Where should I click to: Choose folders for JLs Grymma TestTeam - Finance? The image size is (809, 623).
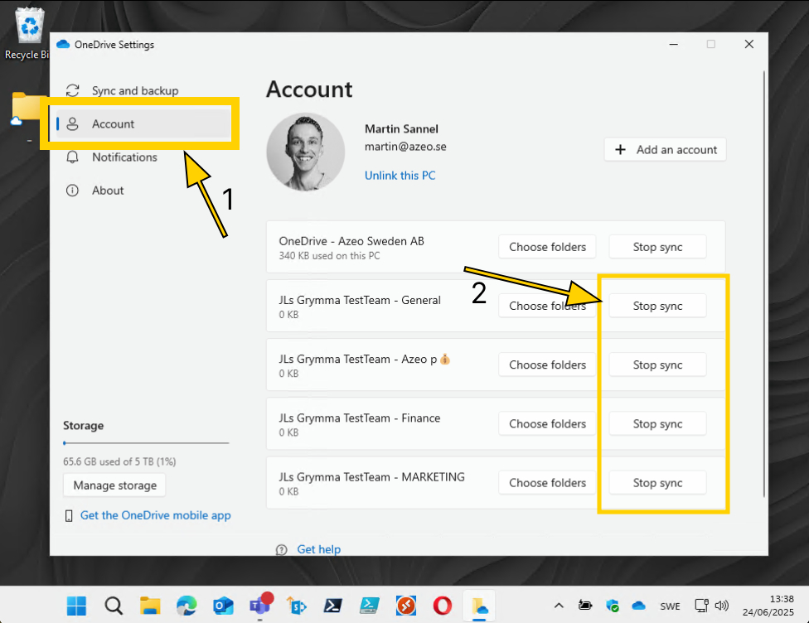(x=547, y=423)
